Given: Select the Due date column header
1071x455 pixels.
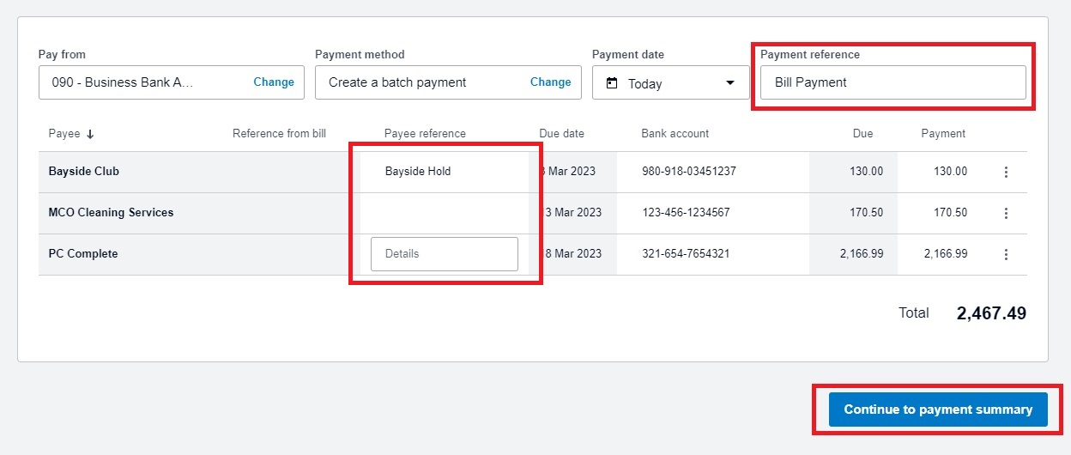Looking at the screenshot, I should click(561, 134).
